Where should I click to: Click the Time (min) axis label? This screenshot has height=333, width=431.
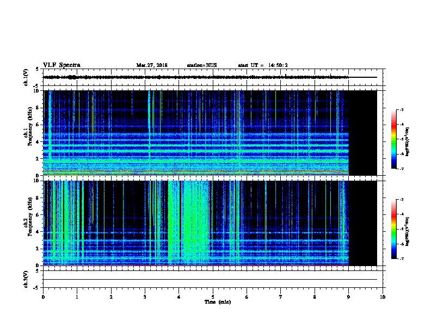tap(218, 302)
